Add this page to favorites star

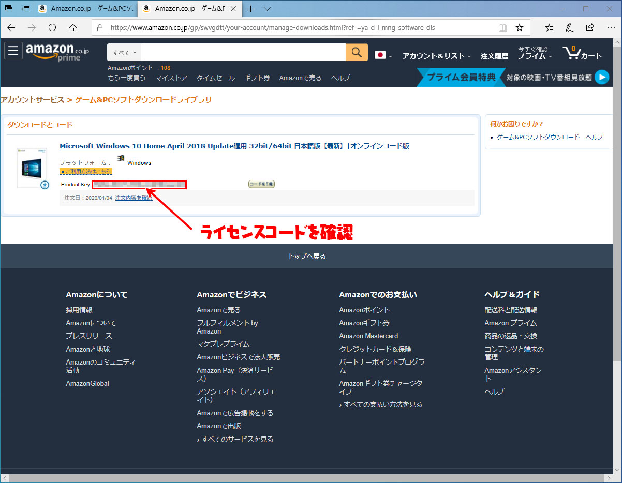click(x=520, y=28)
